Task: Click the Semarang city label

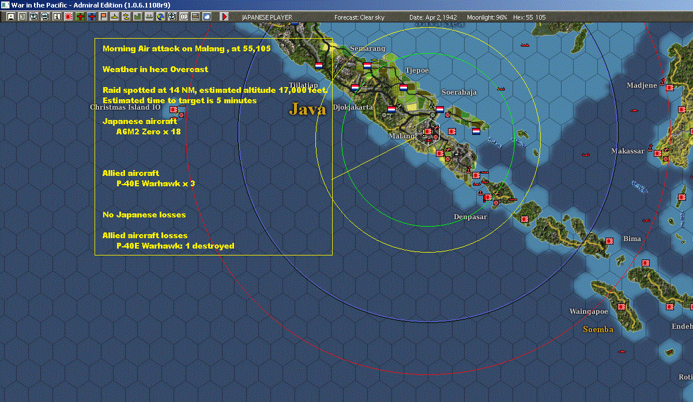Action: click(367, 49)
